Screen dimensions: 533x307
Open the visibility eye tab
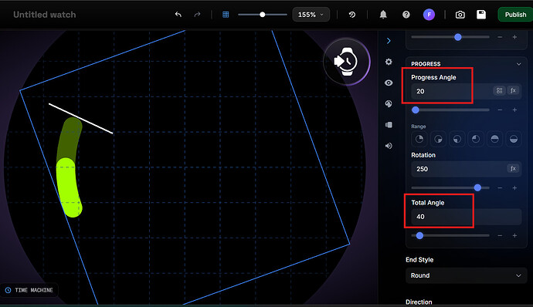pyautogui.click(x=389, y=83)
